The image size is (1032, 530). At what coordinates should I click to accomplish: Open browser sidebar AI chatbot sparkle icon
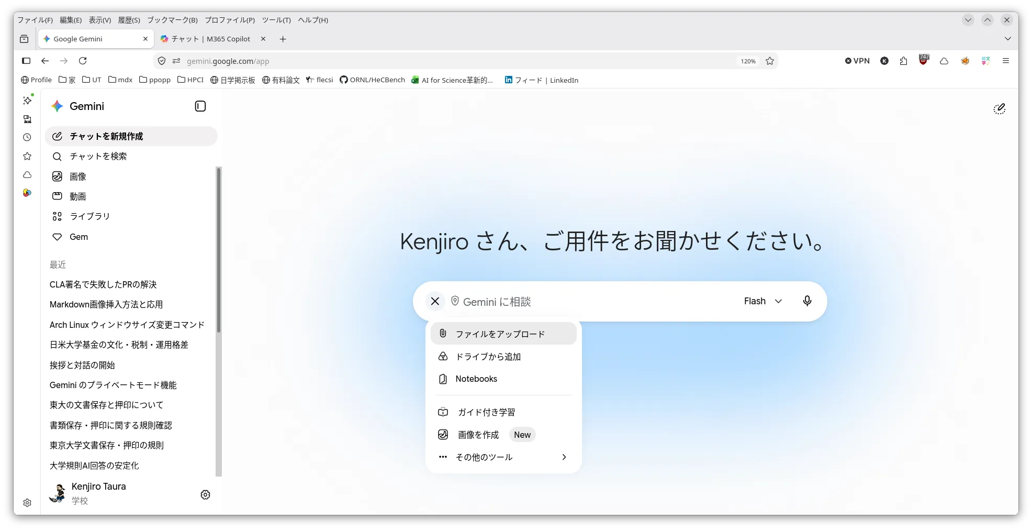28,100
